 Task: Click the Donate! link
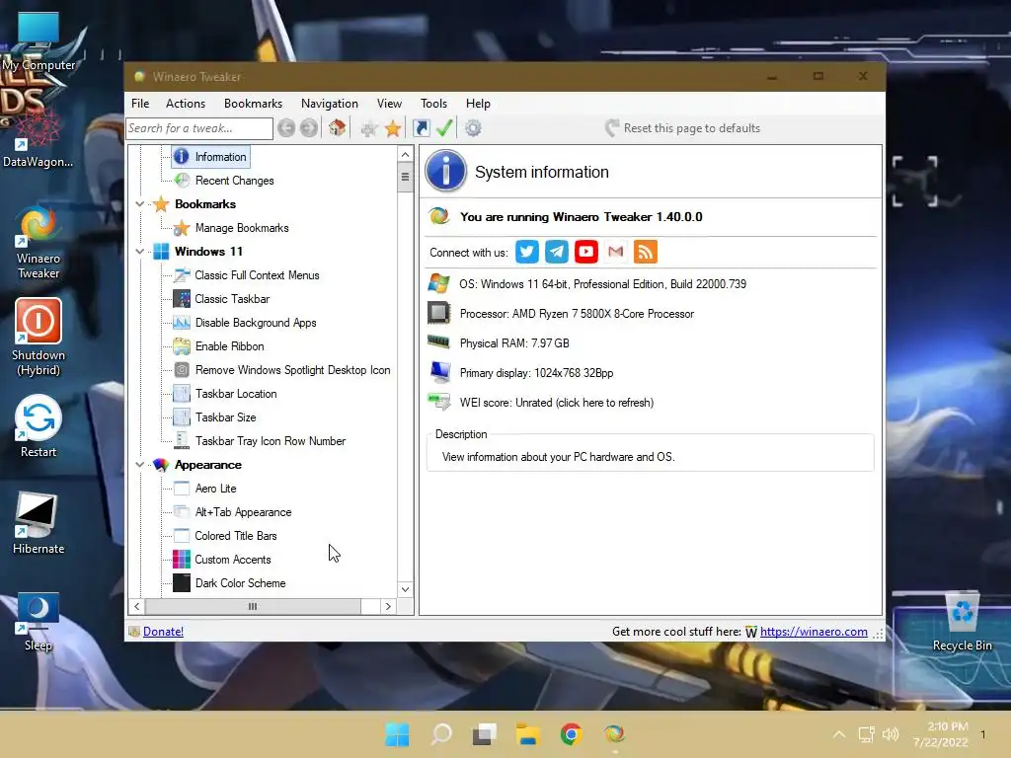coord(163,632)
